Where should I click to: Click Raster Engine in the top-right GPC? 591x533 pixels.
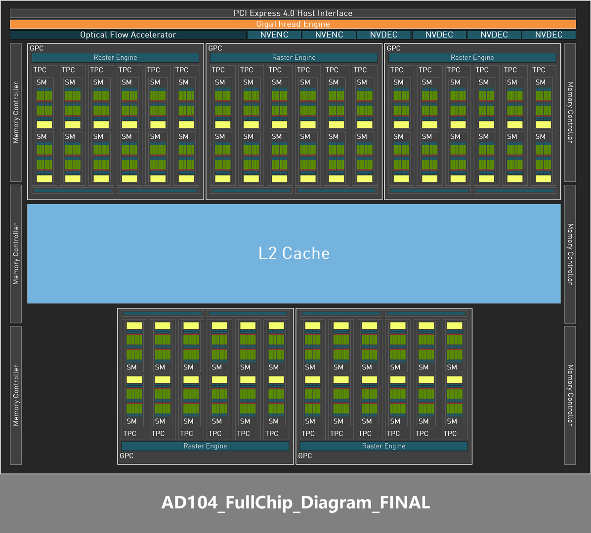point(472,58)
